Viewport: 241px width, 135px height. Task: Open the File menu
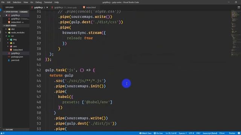pyautogui.click(x=3, y=2)
